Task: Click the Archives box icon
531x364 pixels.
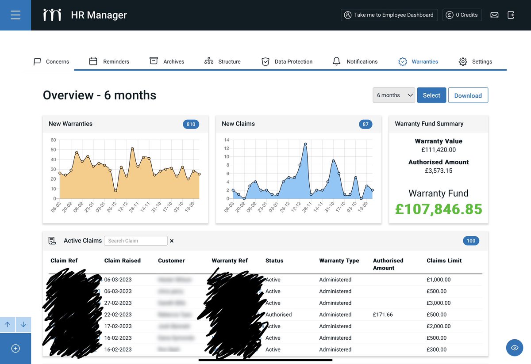Action: pyautogui.click(x=154, y=61)
